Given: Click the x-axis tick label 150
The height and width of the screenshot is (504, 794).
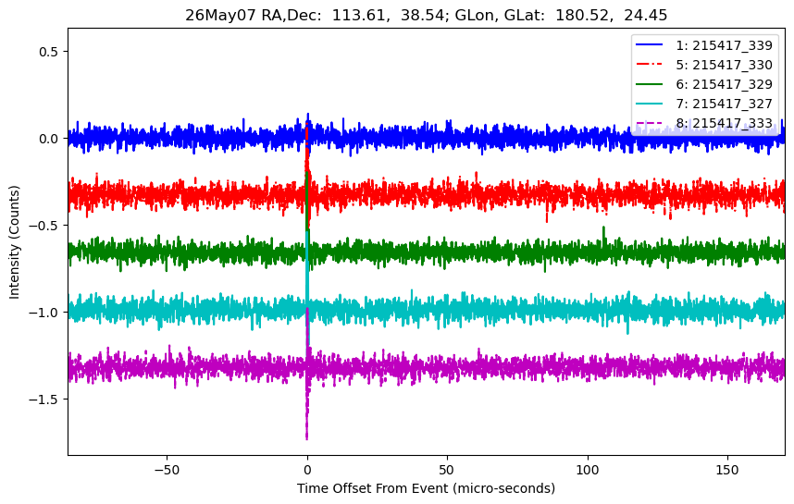Looking at the screenshot, I should point(727,470).
